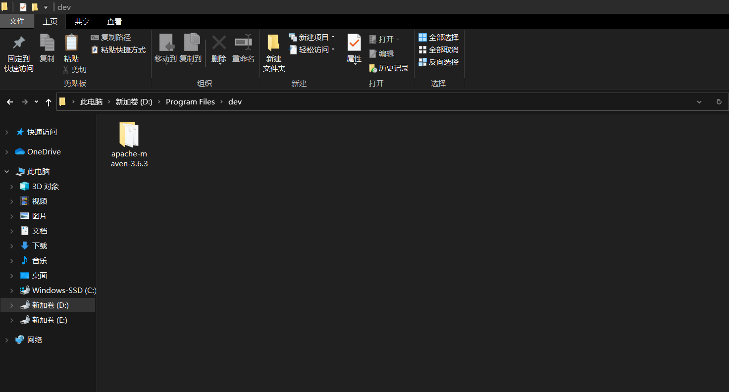Click This PC (此电脑) in address bar

click(x=91, y=102)
